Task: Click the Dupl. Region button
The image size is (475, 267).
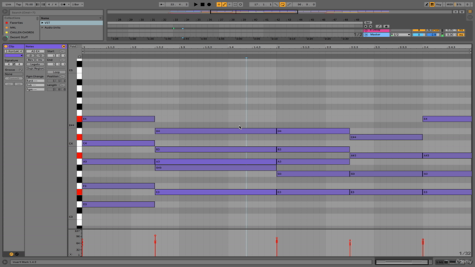Action: click(x=36, y=68)
